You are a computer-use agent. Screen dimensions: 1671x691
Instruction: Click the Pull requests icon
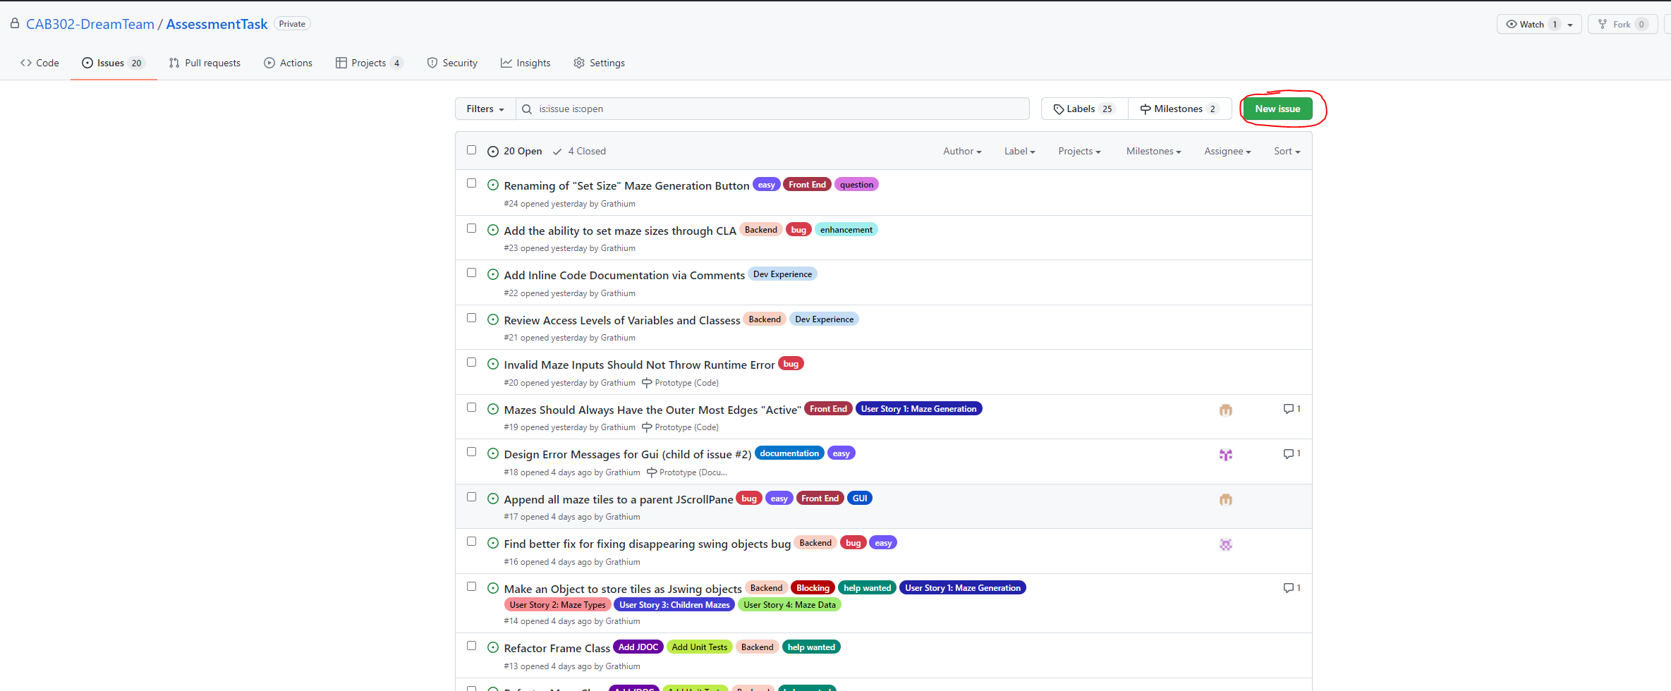[174, 63]
